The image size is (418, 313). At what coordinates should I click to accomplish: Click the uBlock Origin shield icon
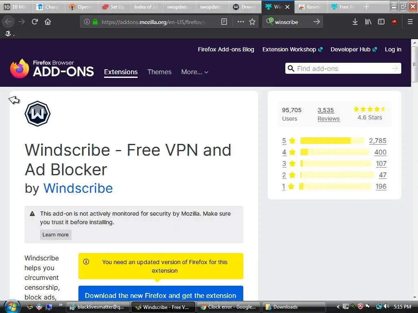pyautogui.click(x=394, y=22)
